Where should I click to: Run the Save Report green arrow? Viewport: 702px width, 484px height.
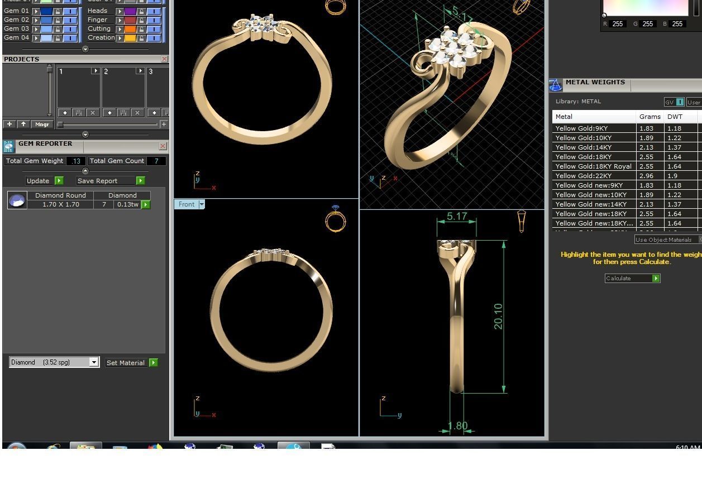click(x=141, y=181)
